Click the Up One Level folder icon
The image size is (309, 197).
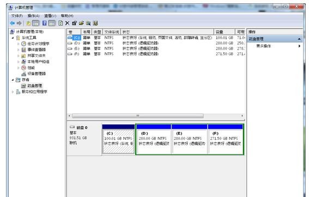[28, 23]
